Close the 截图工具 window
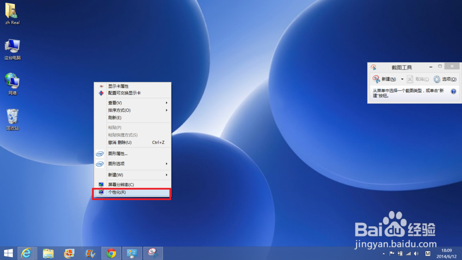 [452, 67]
